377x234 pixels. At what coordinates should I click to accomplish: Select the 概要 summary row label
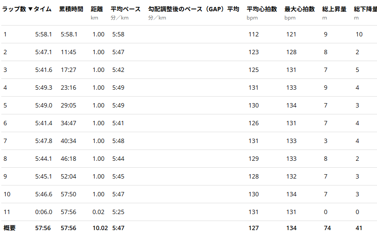coord(10,228)
